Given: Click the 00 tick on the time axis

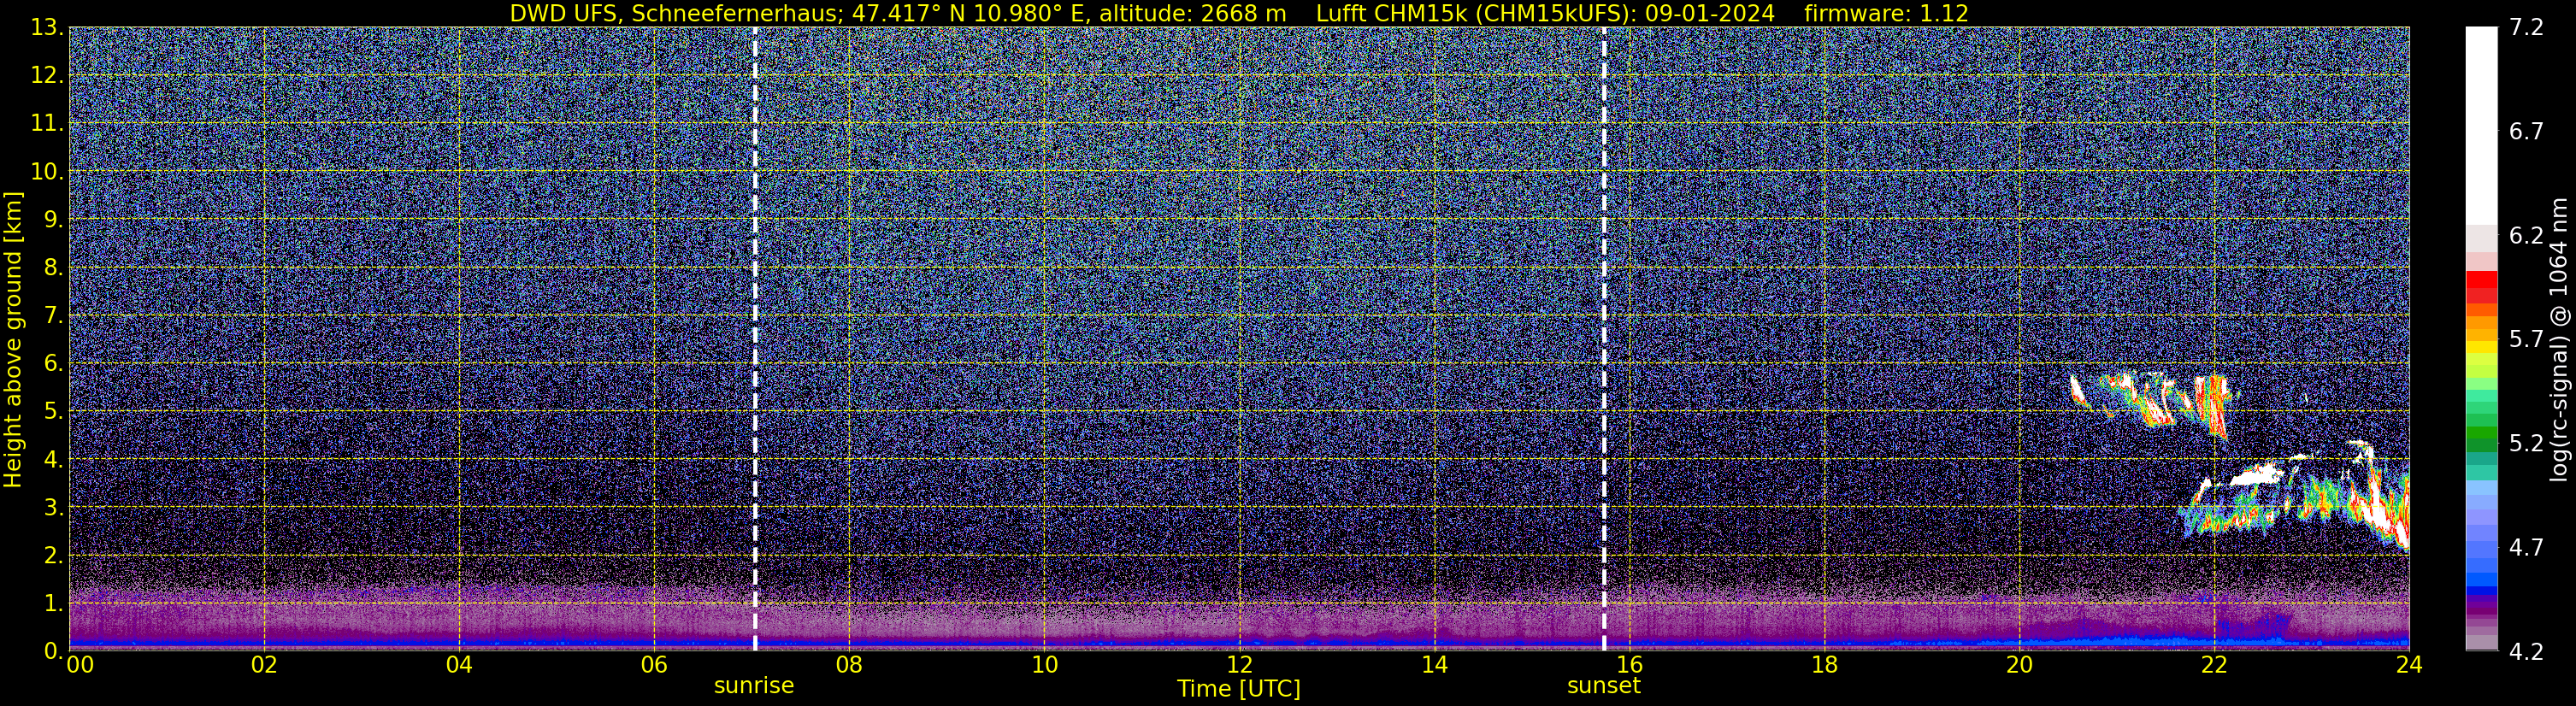Looking at the screenshot, I should [79, 664].
